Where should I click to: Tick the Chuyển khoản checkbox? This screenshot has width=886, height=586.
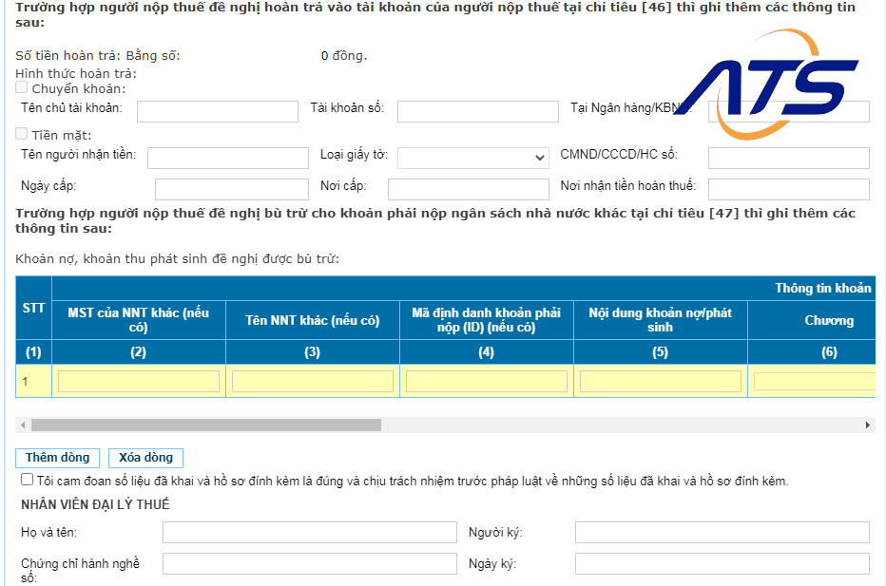coord(22,87)
